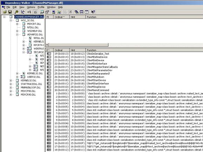Sort exports by lower Ordinal header

click(61, 50)
